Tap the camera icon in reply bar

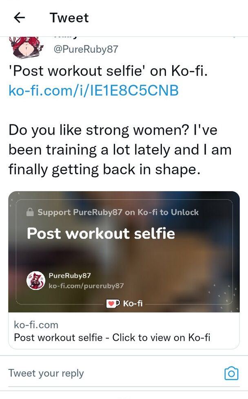click(231, 373)
